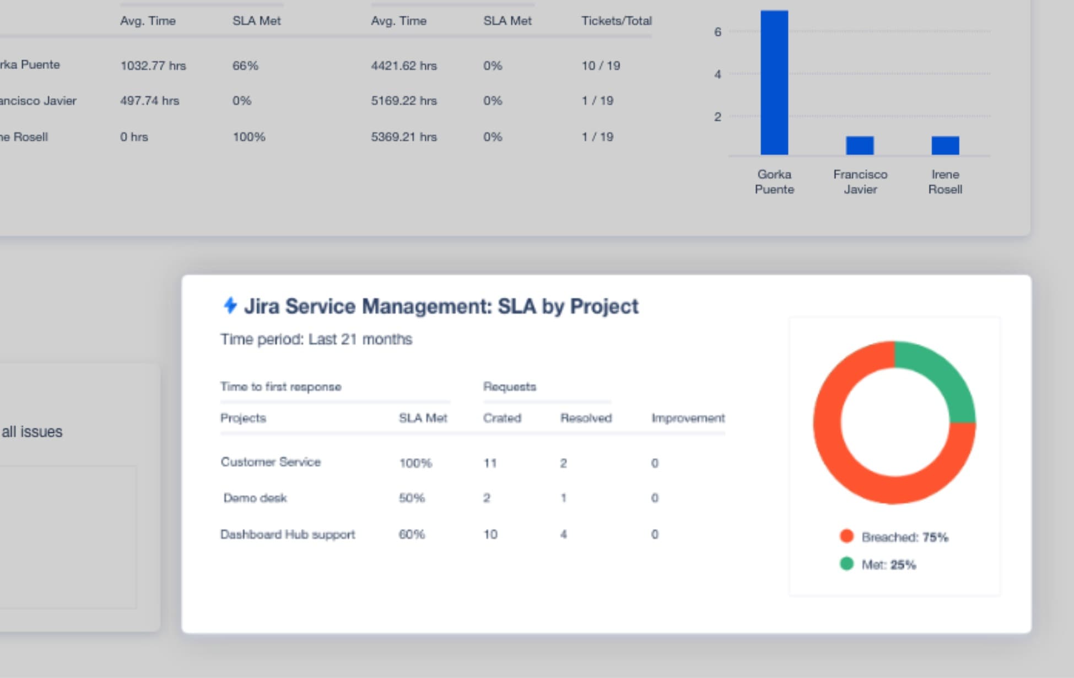Click the Gorka Puente blue bar
The image size is (1074, 678).
[774, 83]
